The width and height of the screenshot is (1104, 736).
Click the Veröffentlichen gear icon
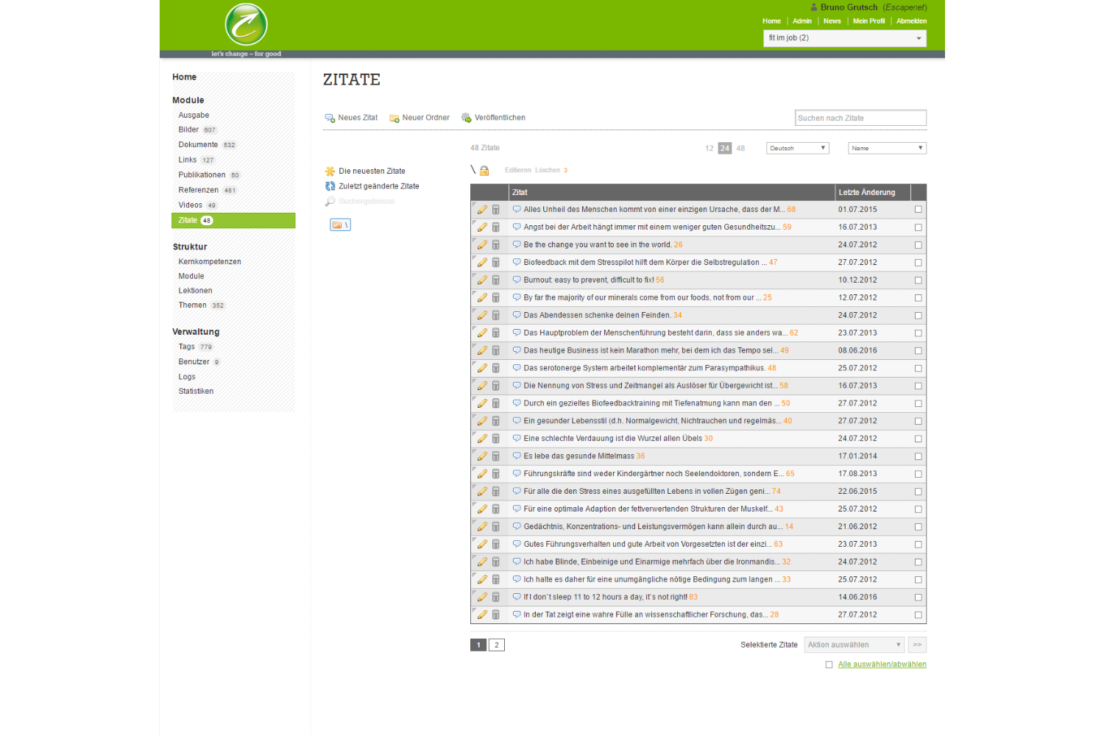coord(466,118)
